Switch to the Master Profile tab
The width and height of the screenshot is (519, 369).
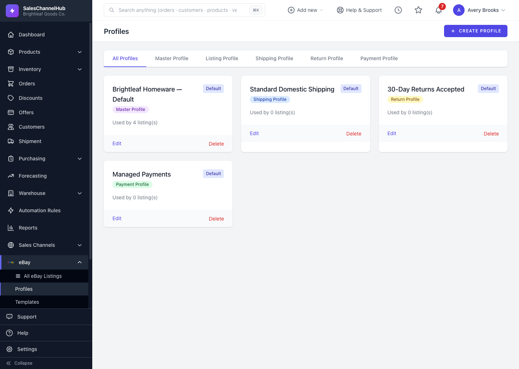(172, 58)
